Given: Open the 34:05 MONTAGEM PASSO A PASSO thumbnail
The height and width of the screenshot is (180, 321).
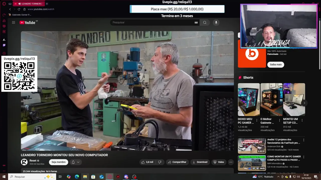Looking at the screenshot, I should pos(252,163).
